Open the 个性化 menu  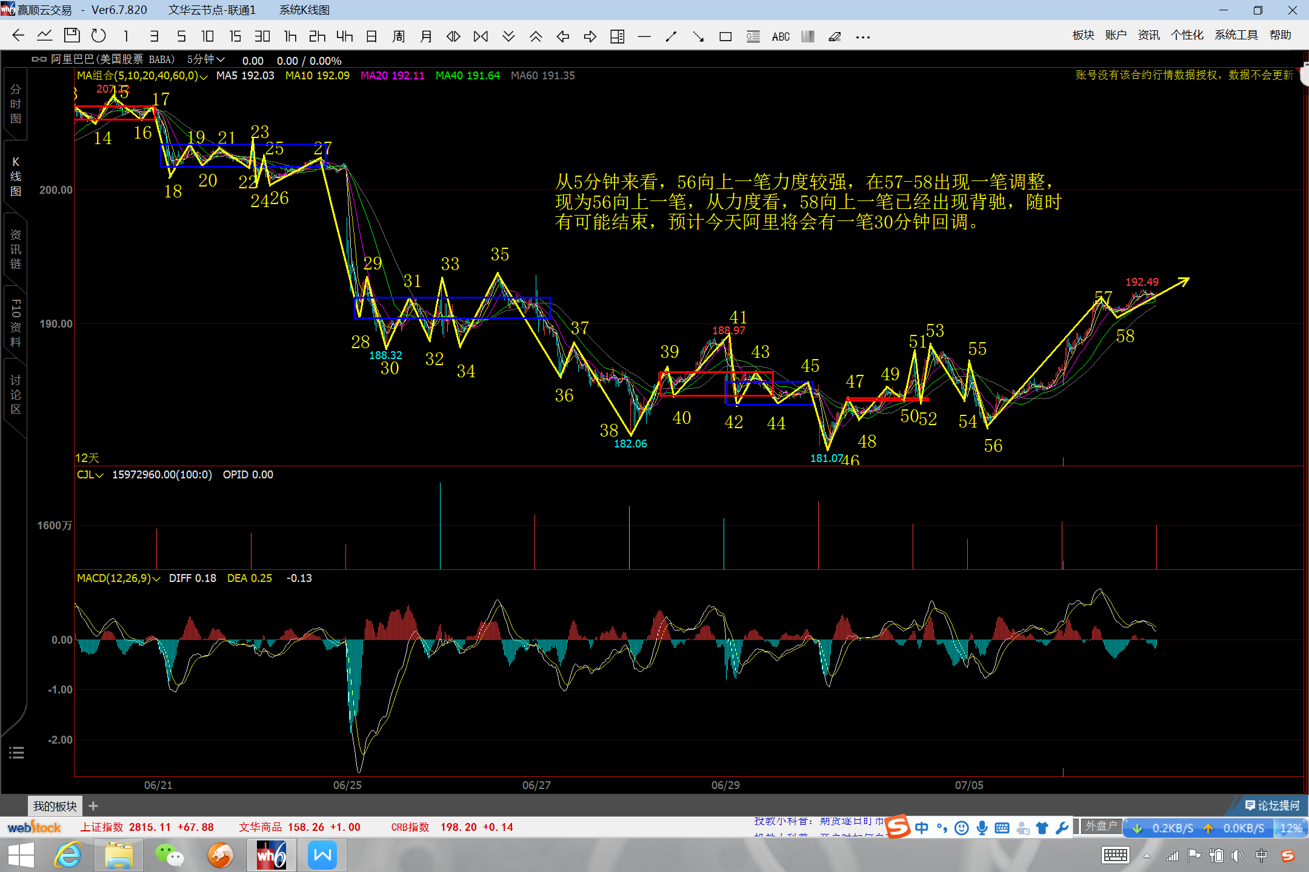pyautogui.click(x=1187, y=35)
